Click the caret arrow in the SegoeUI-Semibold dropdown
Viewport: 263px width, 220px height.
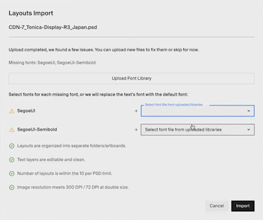pos(249,129)
